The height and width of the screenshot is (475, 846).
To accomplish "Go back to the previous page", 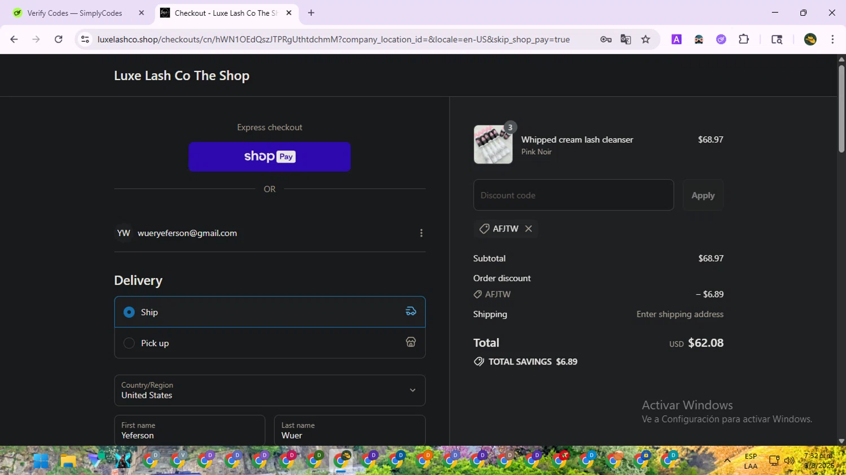I will point(14,39).
